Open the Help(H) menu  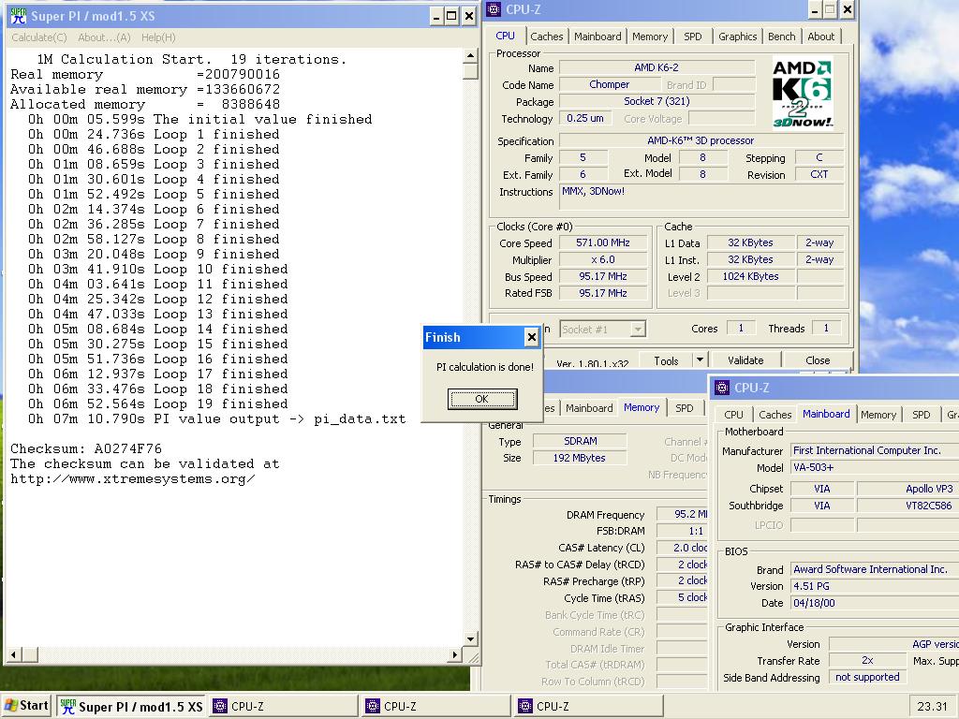coord(158,37)
